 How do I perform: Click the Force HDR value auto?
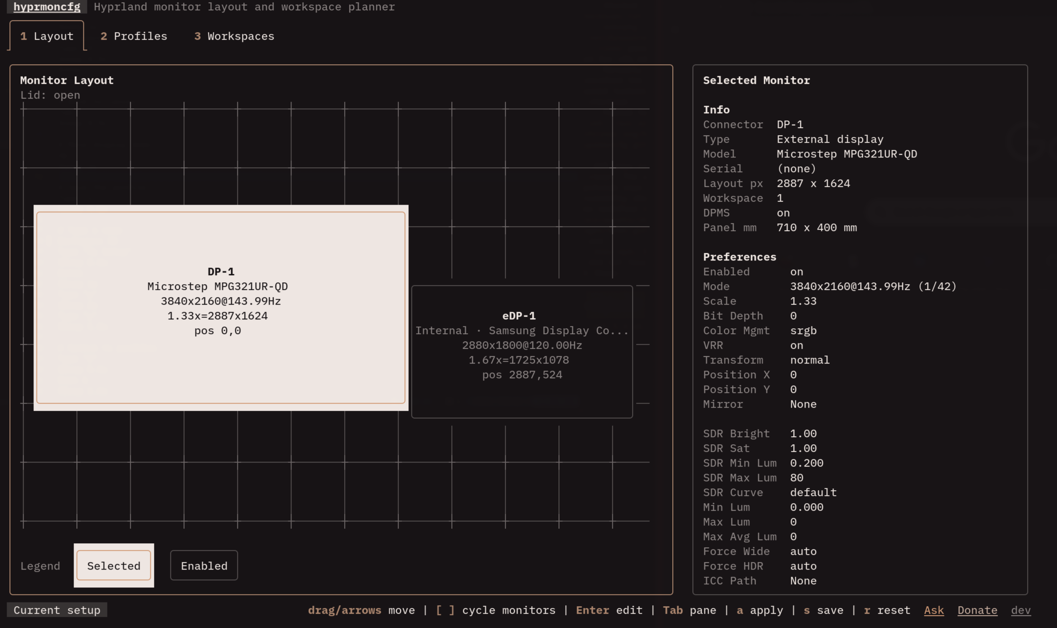803,566
